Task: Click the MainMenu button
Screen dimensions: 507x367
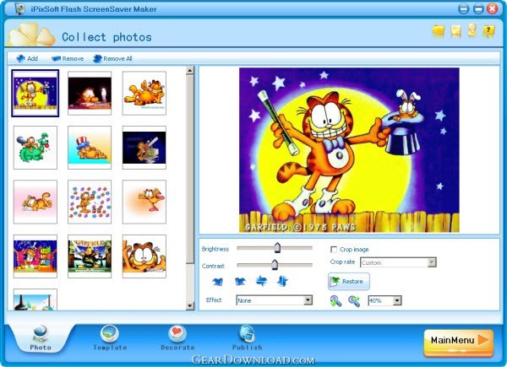Action: pyautogui.click(x=459, y=343)
